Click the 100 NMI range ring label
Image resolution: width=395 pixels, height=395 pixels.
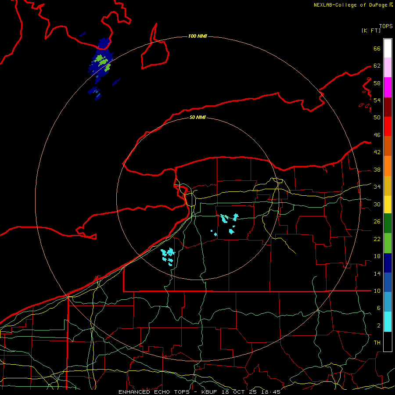pos(197,36)
